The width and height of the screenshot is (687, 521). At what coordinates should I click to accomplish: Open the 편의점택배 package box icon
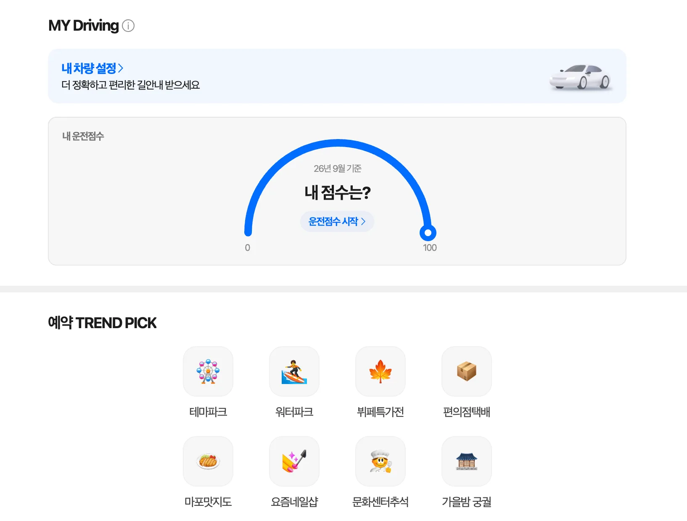click(467, 371)
